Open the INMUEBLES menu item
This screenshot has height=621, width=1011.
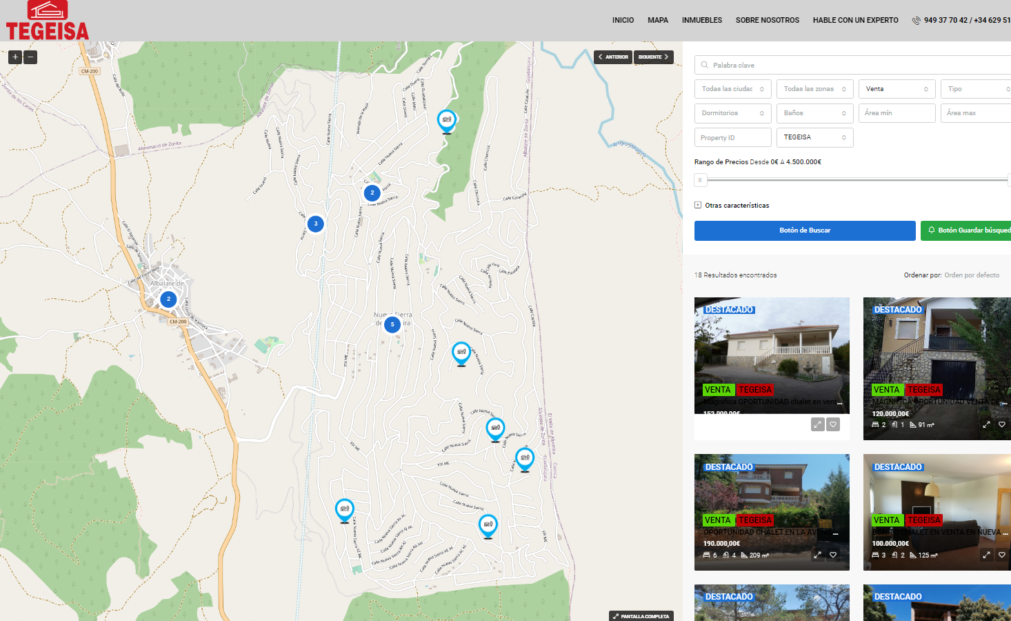(702, 21)
